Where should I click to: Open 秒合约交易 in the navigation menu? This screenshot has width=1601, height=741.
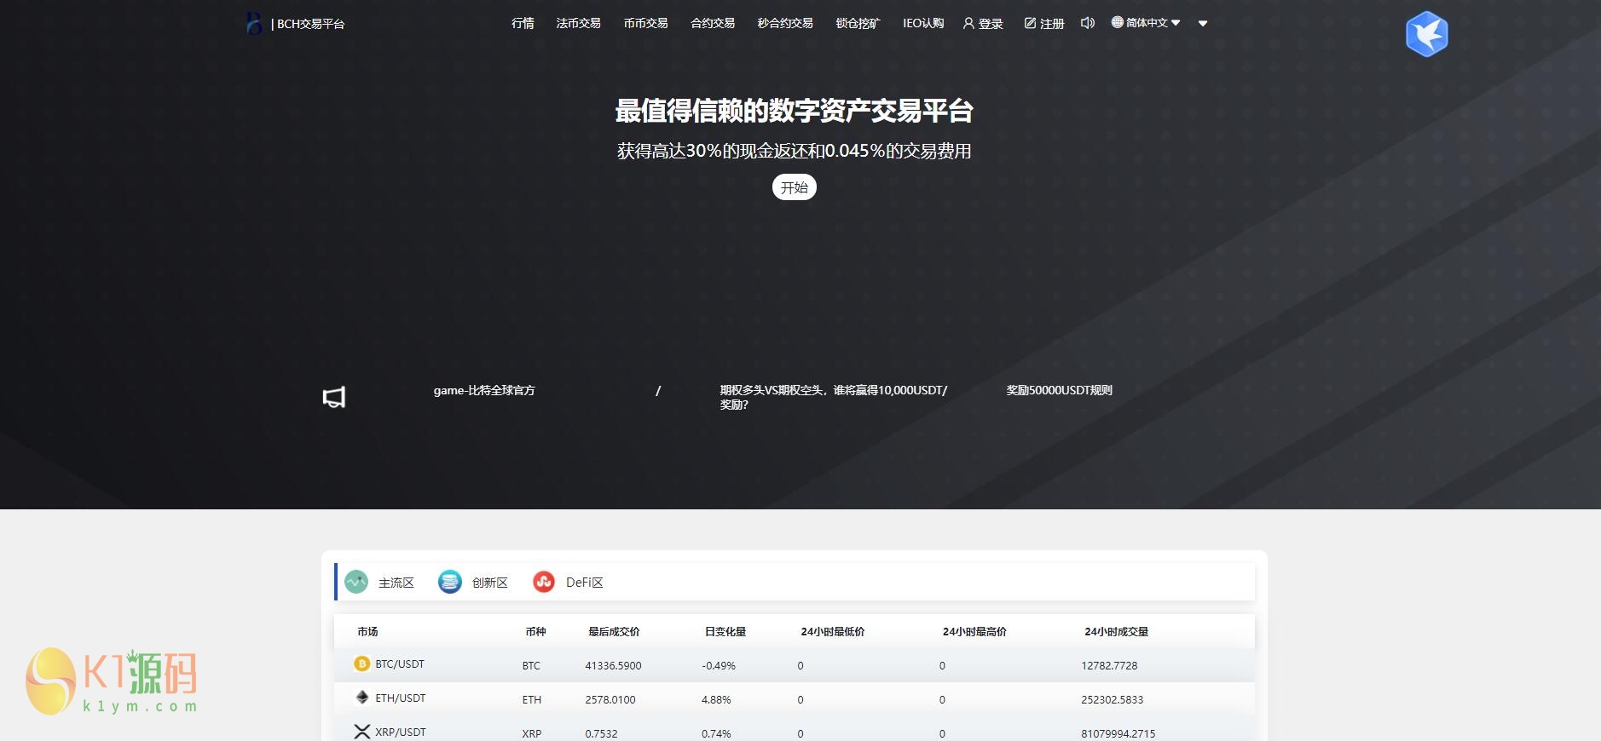[x=785, y=23]
